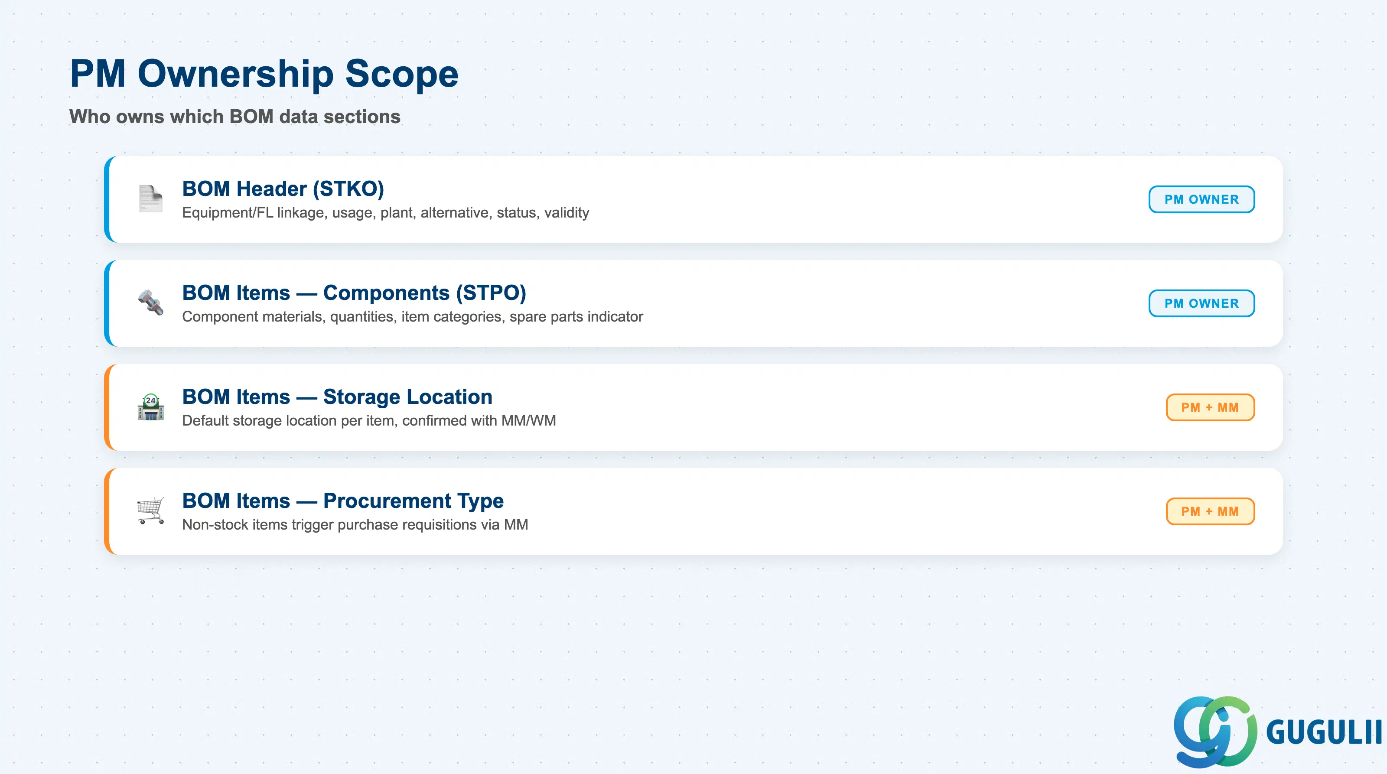Viewport: 1387px width, 774px height.
Task: Click subtitle 'Who owns which BOM data sections'
Action: (x=235, y=116)
